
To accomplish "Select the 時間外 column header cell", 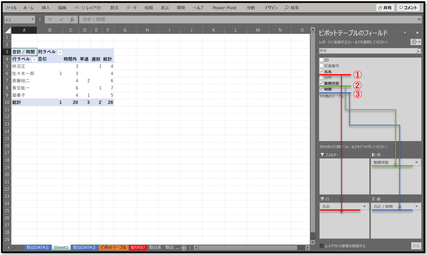I will click(71, 59).
